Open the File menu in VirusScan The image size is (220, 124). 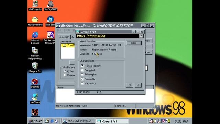coord(59,30)
